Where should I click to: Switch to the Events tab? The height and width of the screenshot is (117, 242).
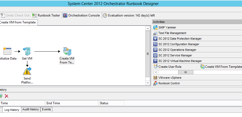click(x=46, y=109)
